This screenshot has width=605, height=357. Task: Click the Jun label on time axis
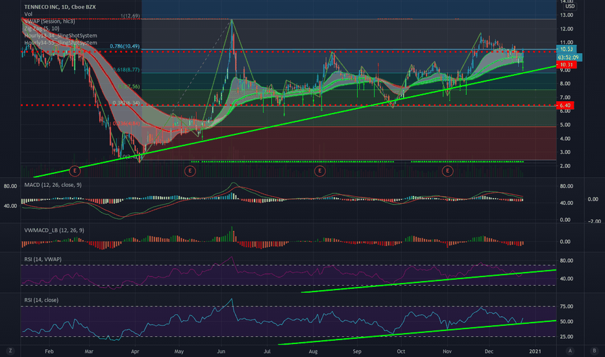221,352
